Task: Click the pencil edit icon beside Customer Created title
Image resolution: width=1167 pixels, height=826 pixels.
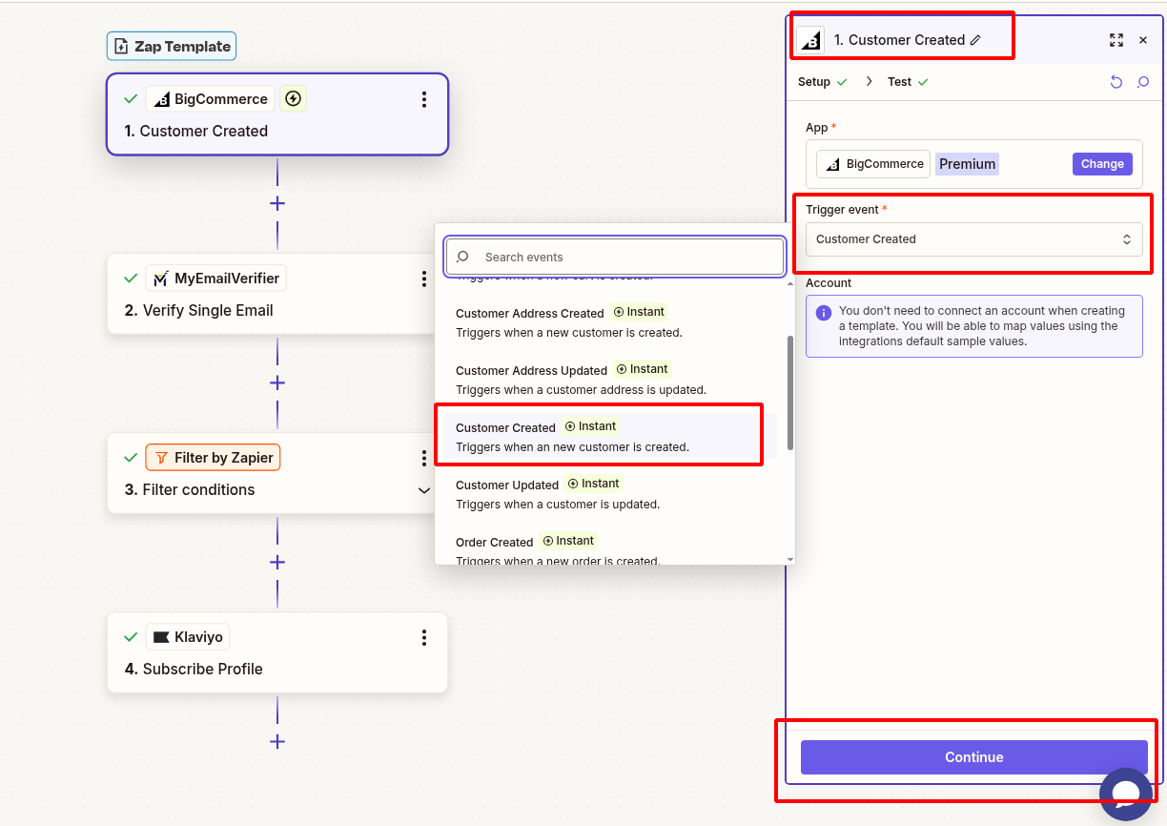Action: (x=973, y=40)
